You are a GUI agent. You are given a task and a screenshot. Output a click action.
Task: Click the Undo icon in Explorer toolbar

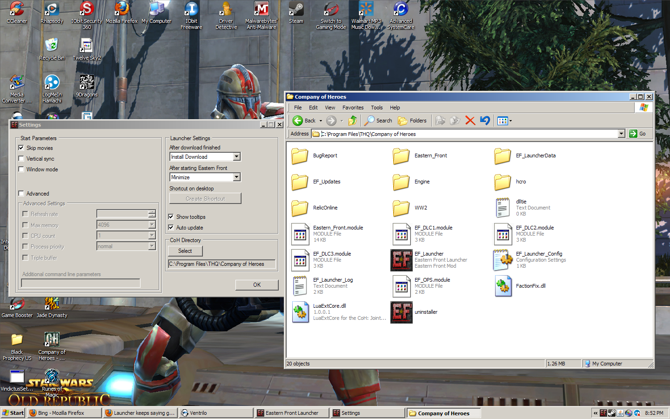click(485, 121)
